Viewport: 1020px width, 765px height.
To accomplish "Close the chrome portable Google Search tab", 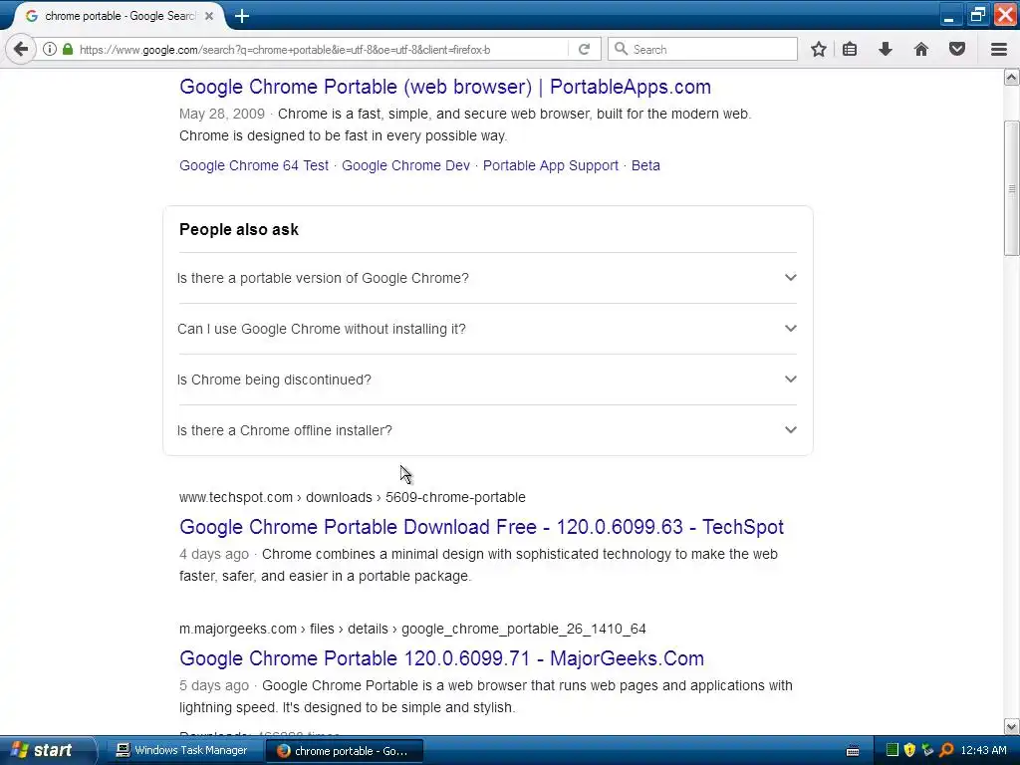I will (209, 16).
